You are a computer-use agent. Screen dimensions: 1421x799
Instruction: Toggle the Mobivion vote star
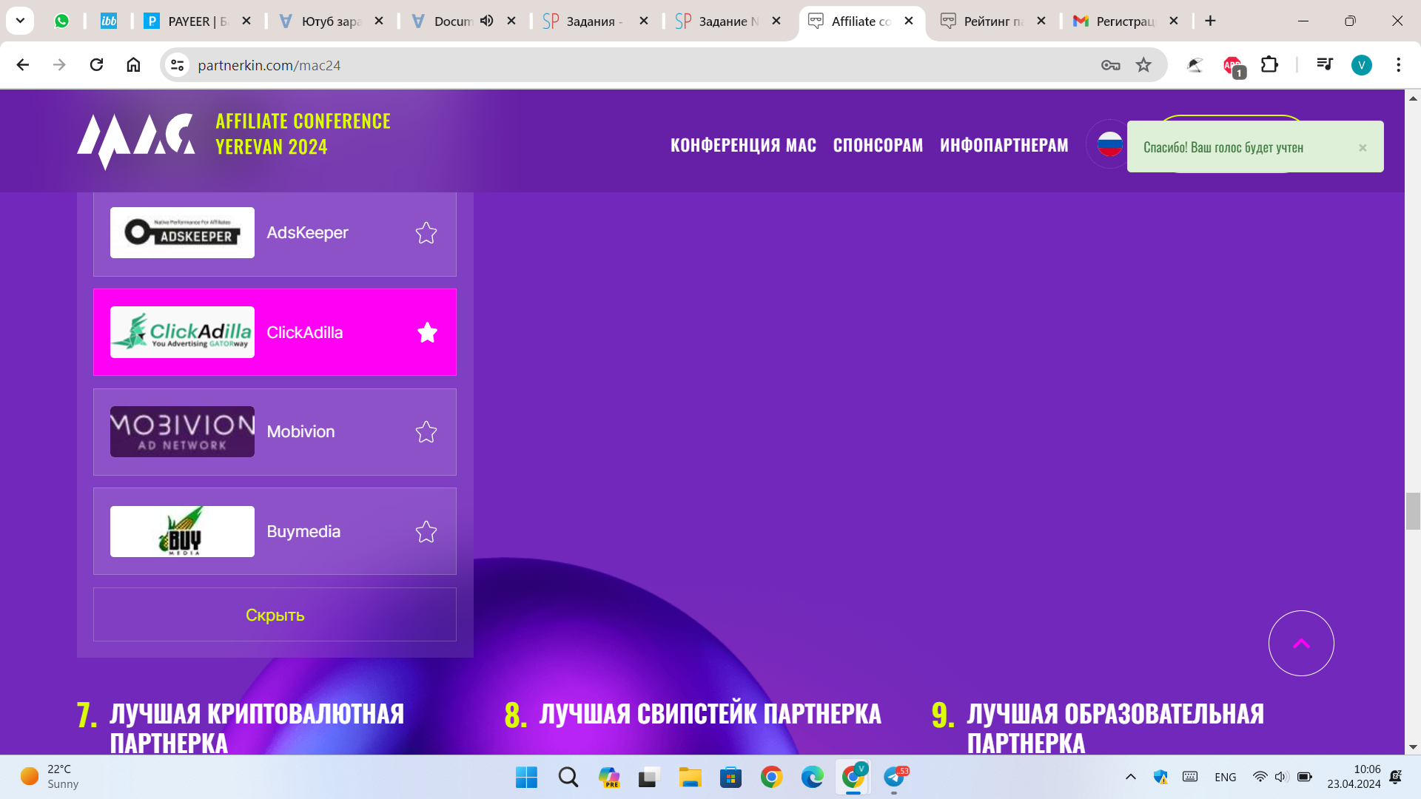426,432
